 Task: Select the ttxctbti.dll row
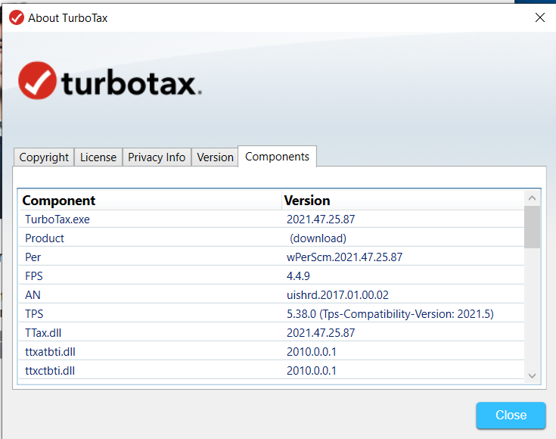(272, 371)
